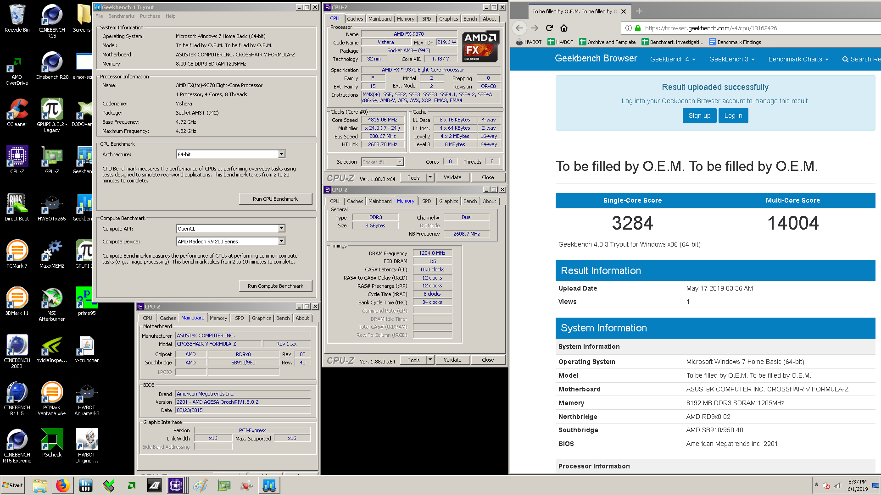Launch PCMark 7 desktop shortcut
Screen dimensions: 881x495
click(x=17, y=254)
